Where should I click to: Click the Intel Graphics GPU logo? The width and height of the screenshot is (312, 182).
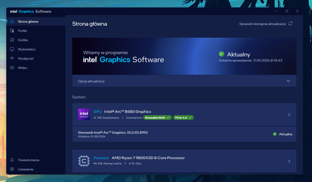point(84,114)
